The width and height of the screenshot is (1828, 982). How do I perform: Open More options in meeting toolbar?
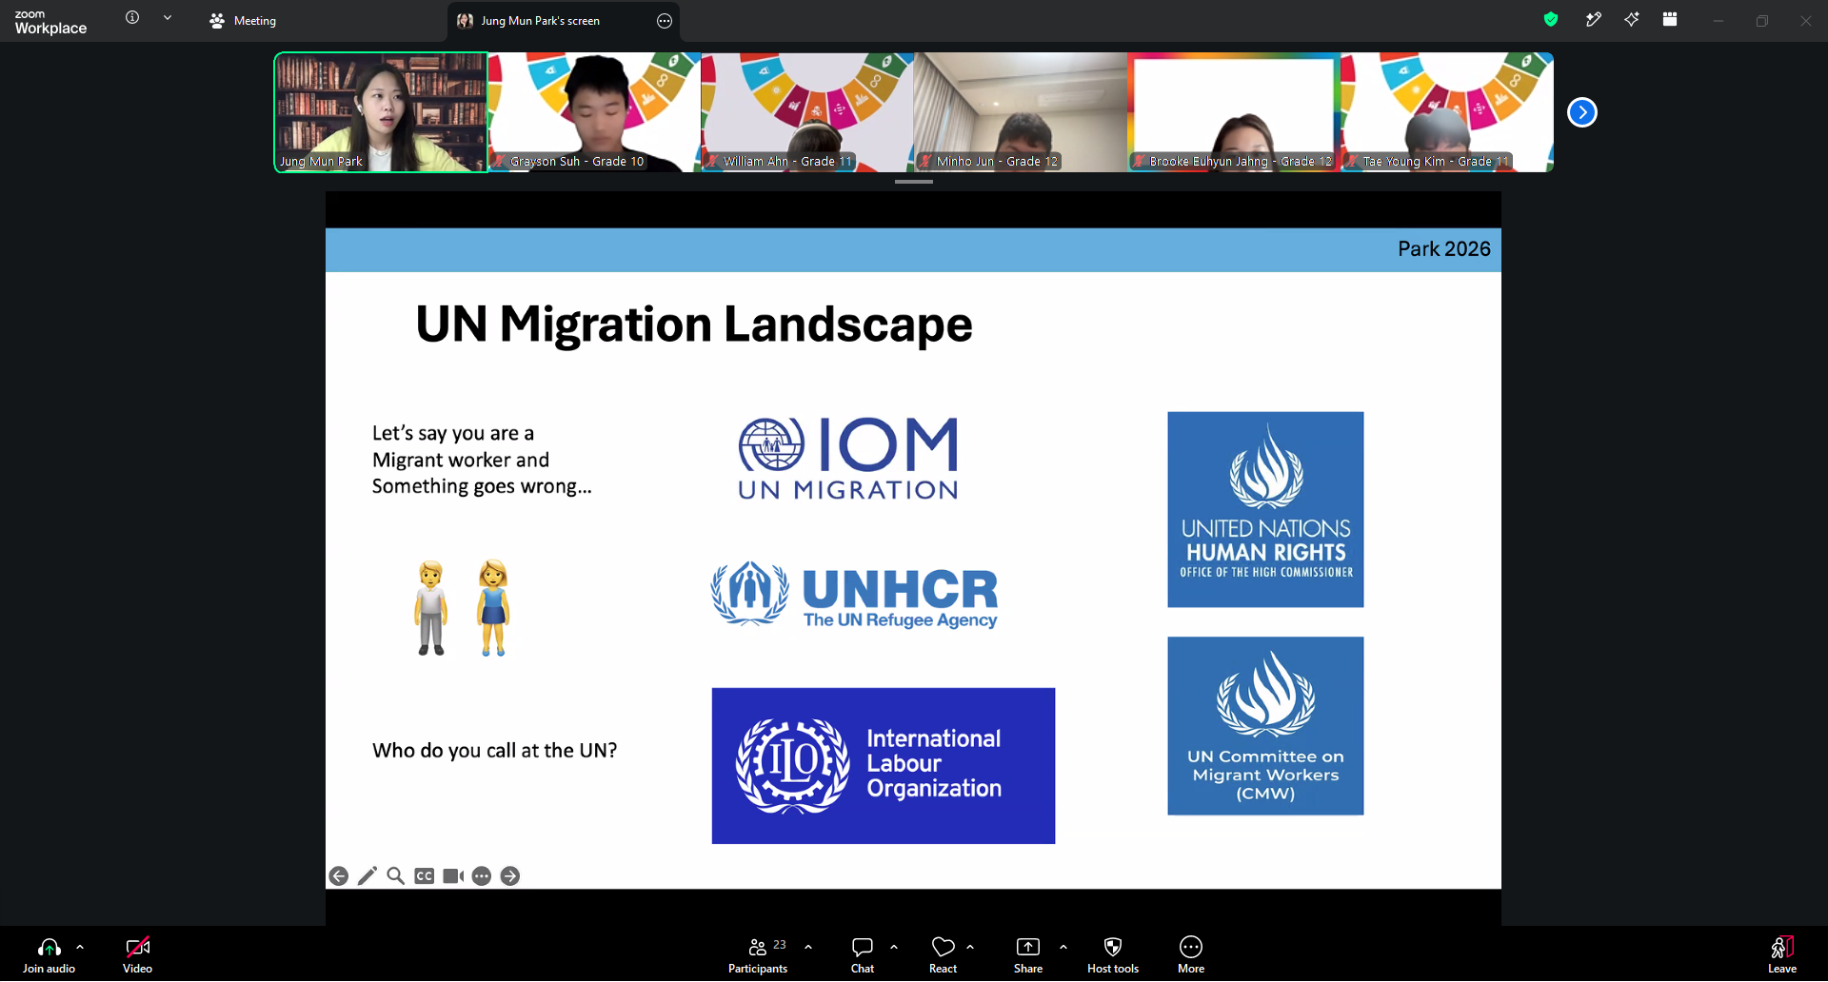[1191, 955]
